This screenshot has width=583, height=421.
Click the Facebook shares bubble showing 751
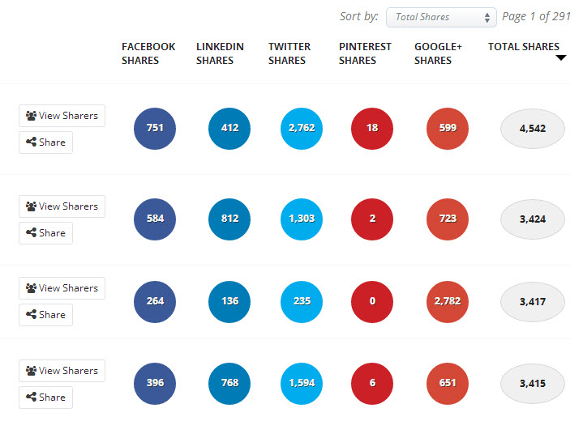(x=155, y=129)
